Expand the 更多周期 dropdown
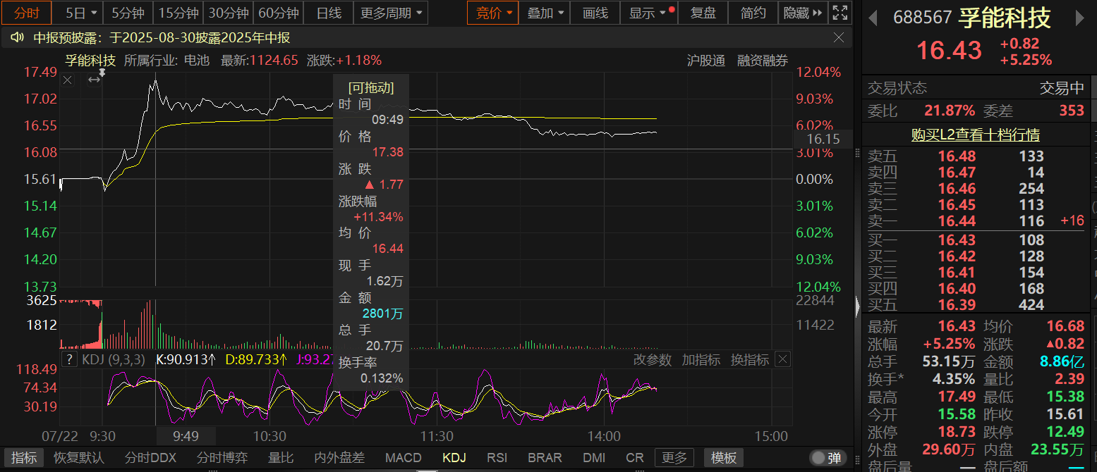Screen dimensions: 1097x472 coord(391,13)
